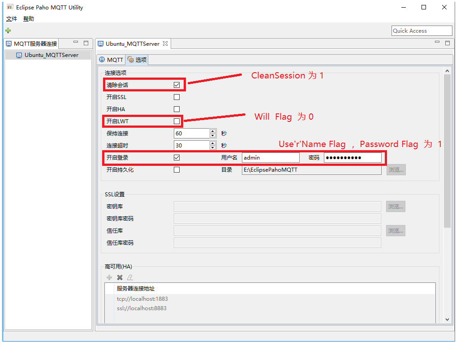Image resolution: width=456 pixels, height=342 pixels.
Task: Click the 信任库密码 field
Action: coord(277,243)
